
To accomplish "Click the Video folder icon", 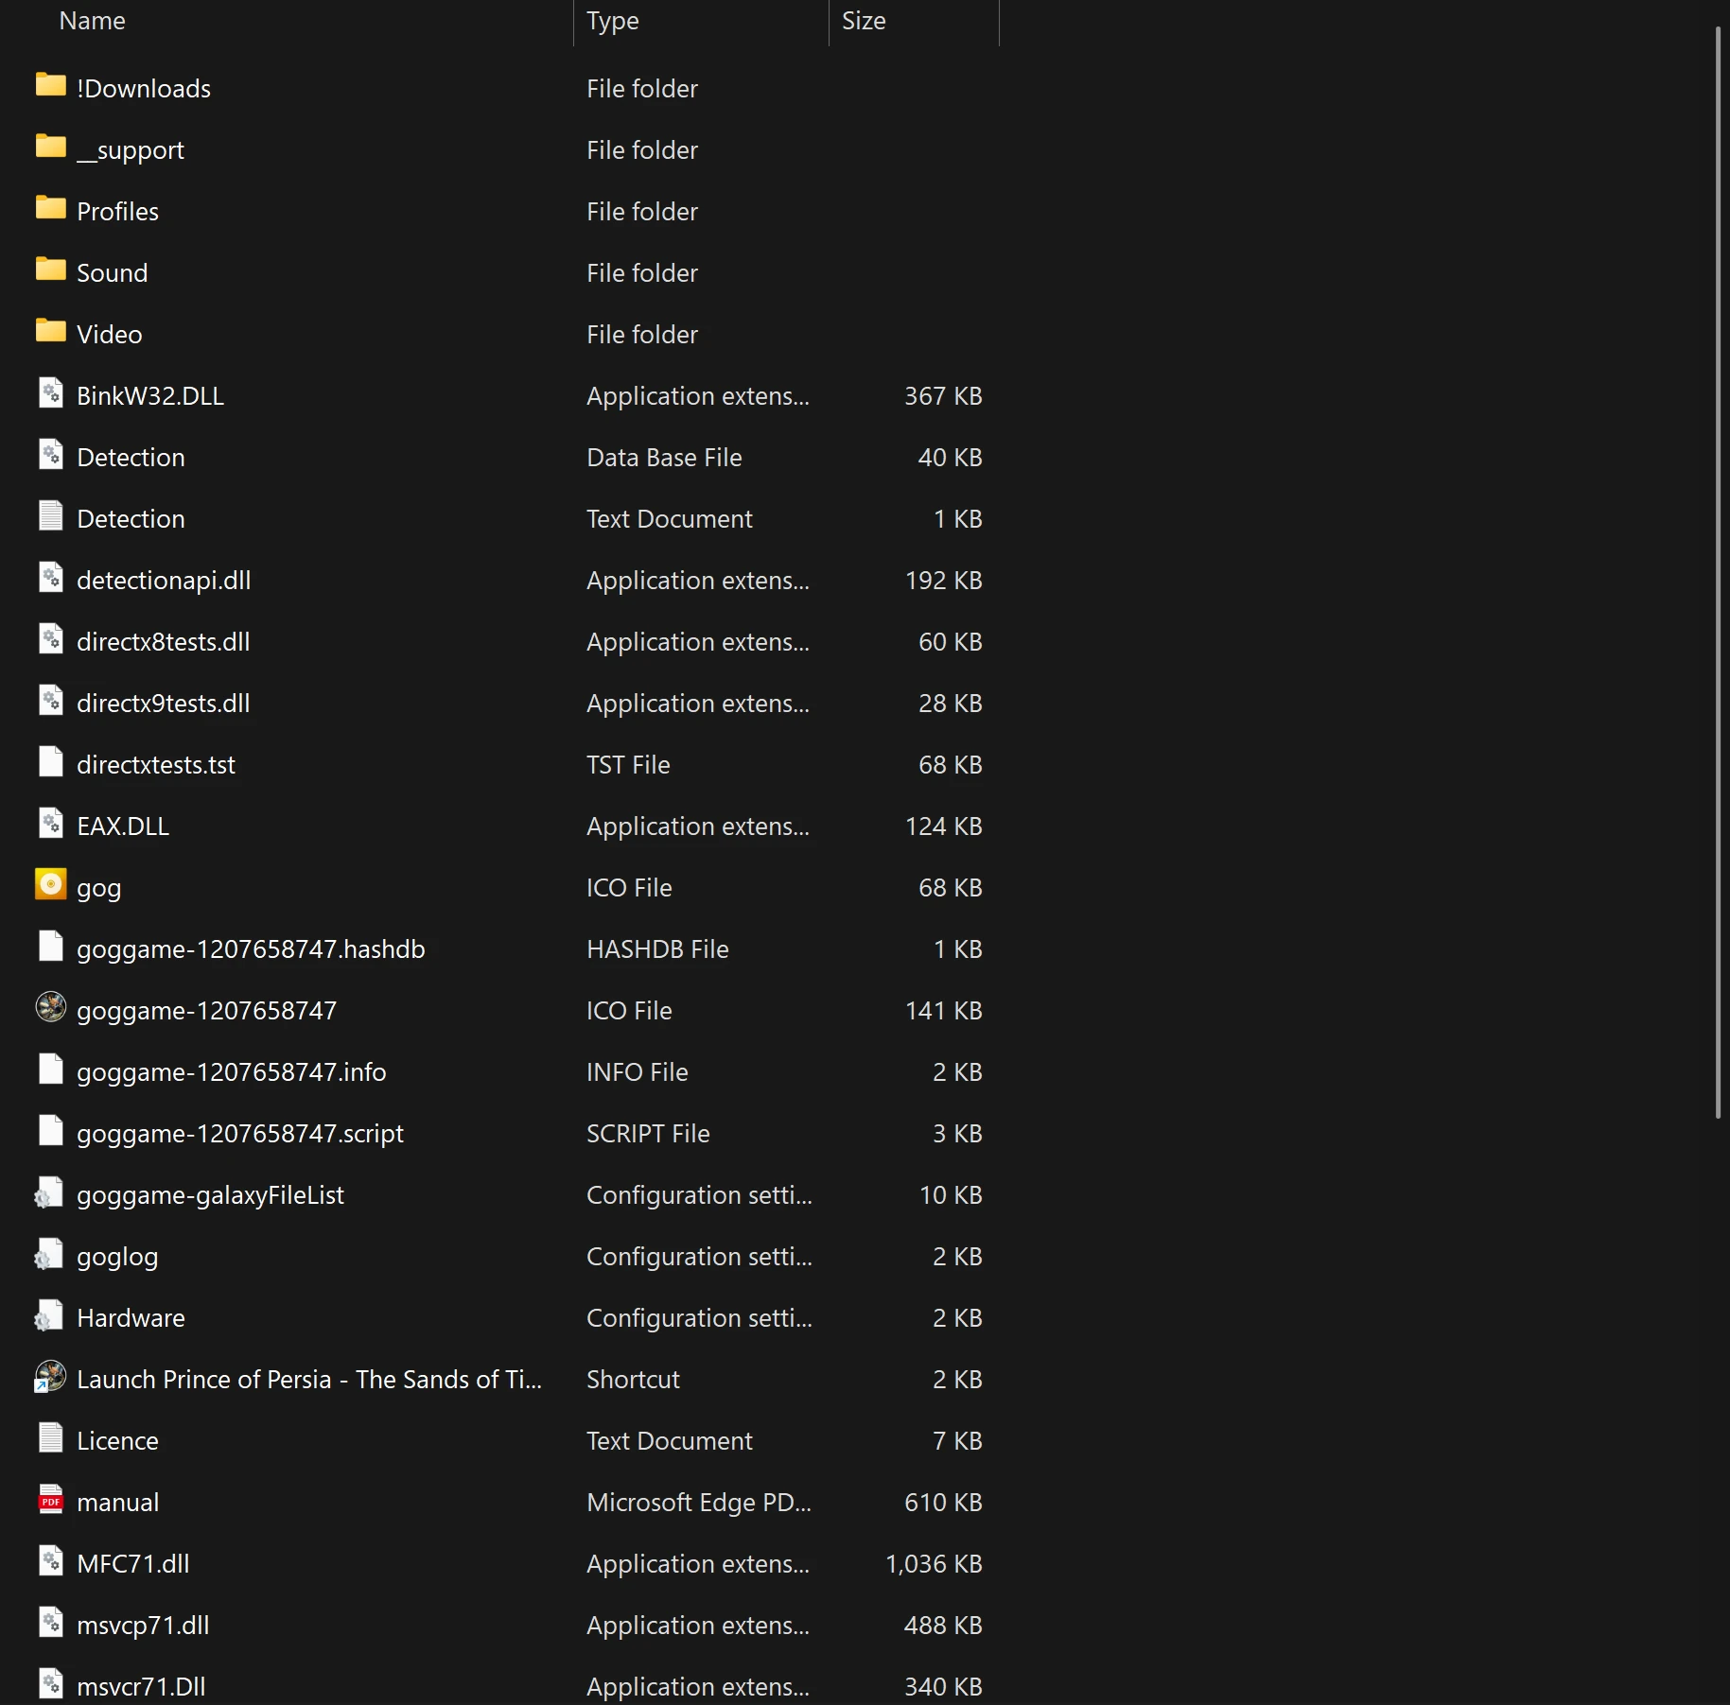I will (x=51, y=332).
